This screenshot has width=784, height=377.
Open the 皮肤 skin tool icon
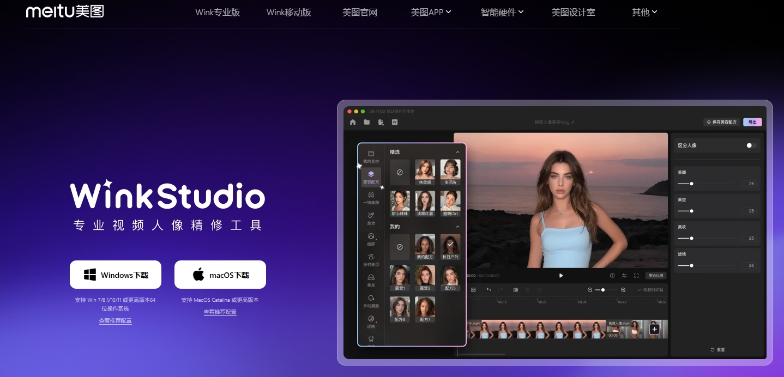(371, 318)
